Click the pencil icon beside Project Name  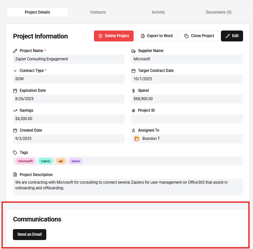15,51
